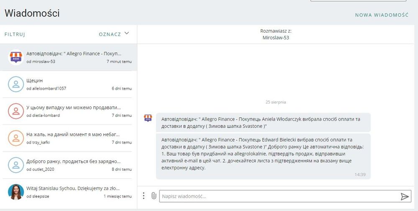Screen dimensions: 418x211
Task: Click the alleloombard1057 user avatar
Action: click(x=16, y=84)
